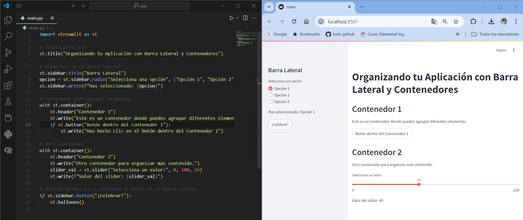The height and width of the screenshot is (220, 523).
Task: Open the Source Control view
Action: [8, 53]
